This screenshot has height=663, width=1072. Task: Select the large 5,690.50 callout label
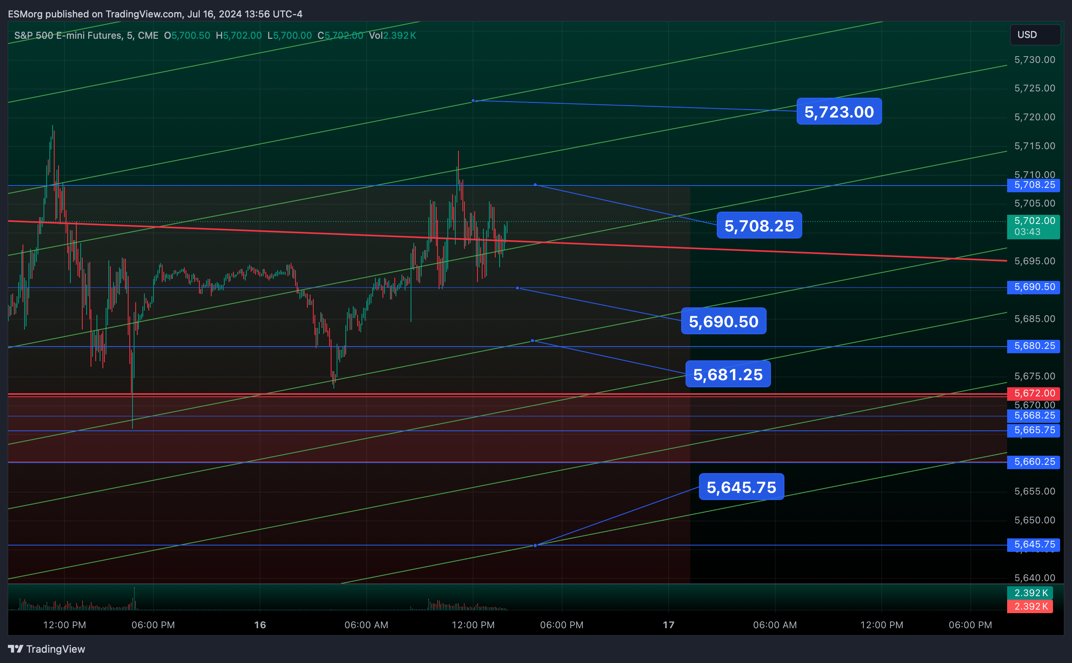[x=724, y=321]
